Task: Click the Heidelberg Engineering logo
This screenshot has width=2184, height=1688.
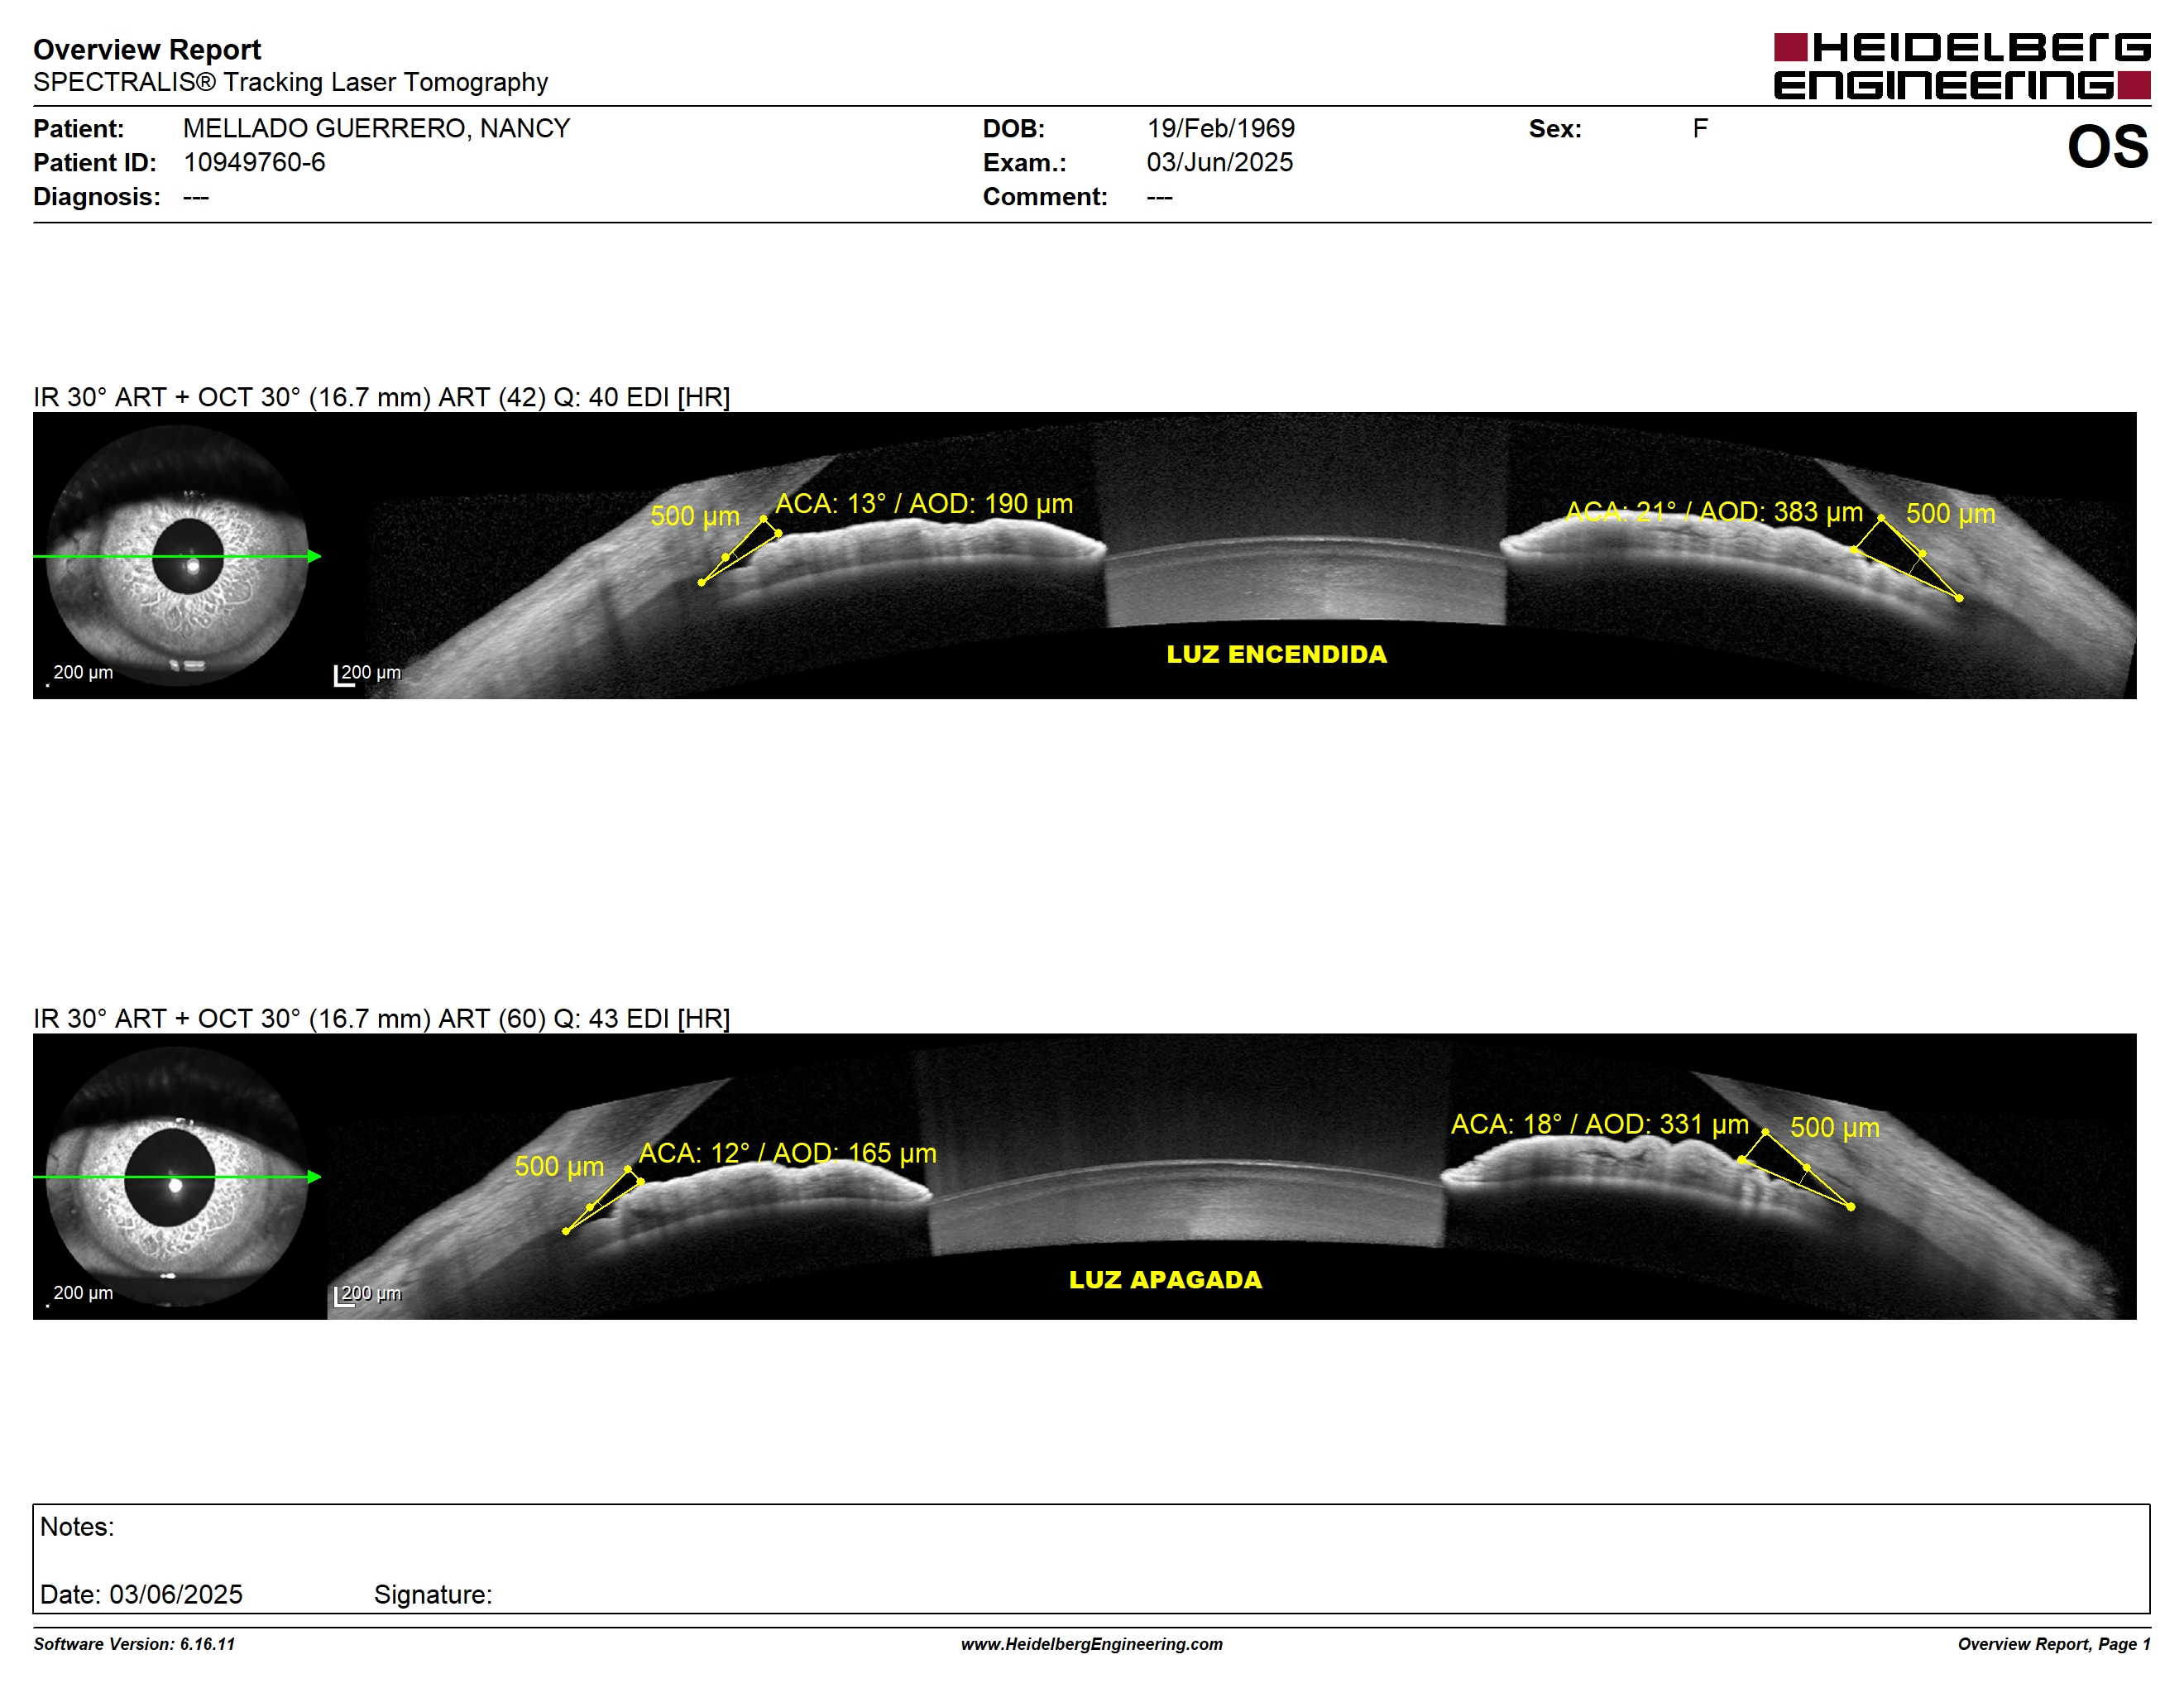Action: click(x=1961, y=66)
